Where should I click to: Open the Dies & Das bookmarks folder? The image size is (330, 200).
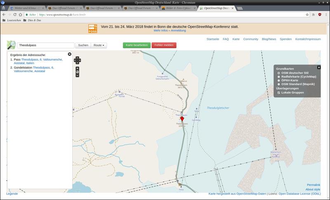[32, 20]
